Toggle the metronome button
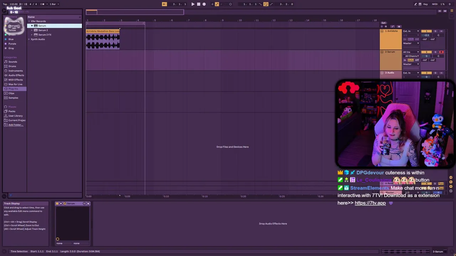The height and width of the screenshot is (256, 456). 42,4
